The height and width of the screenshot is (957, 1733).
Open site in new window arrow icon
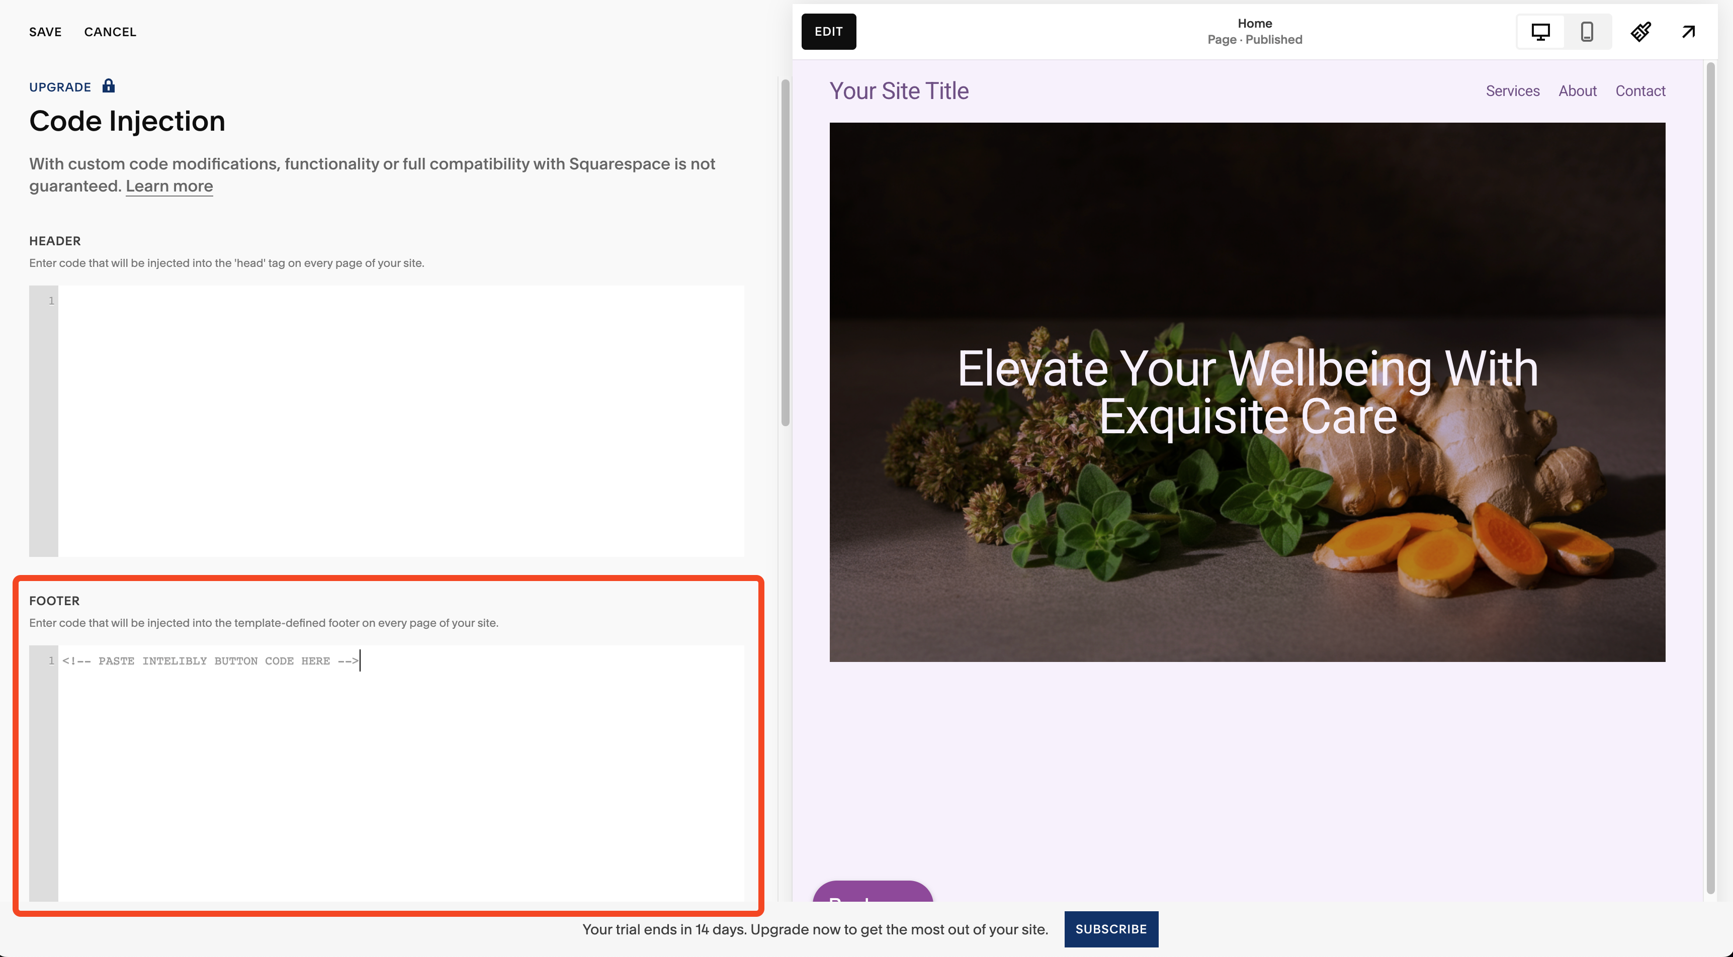coord(1688,32)
